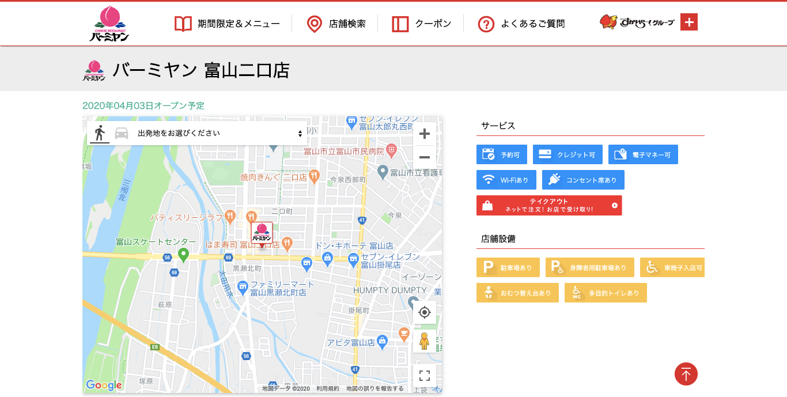
Task: Click the Street View pegman icon
Action: pyautogui.click(x=425, y=341)
